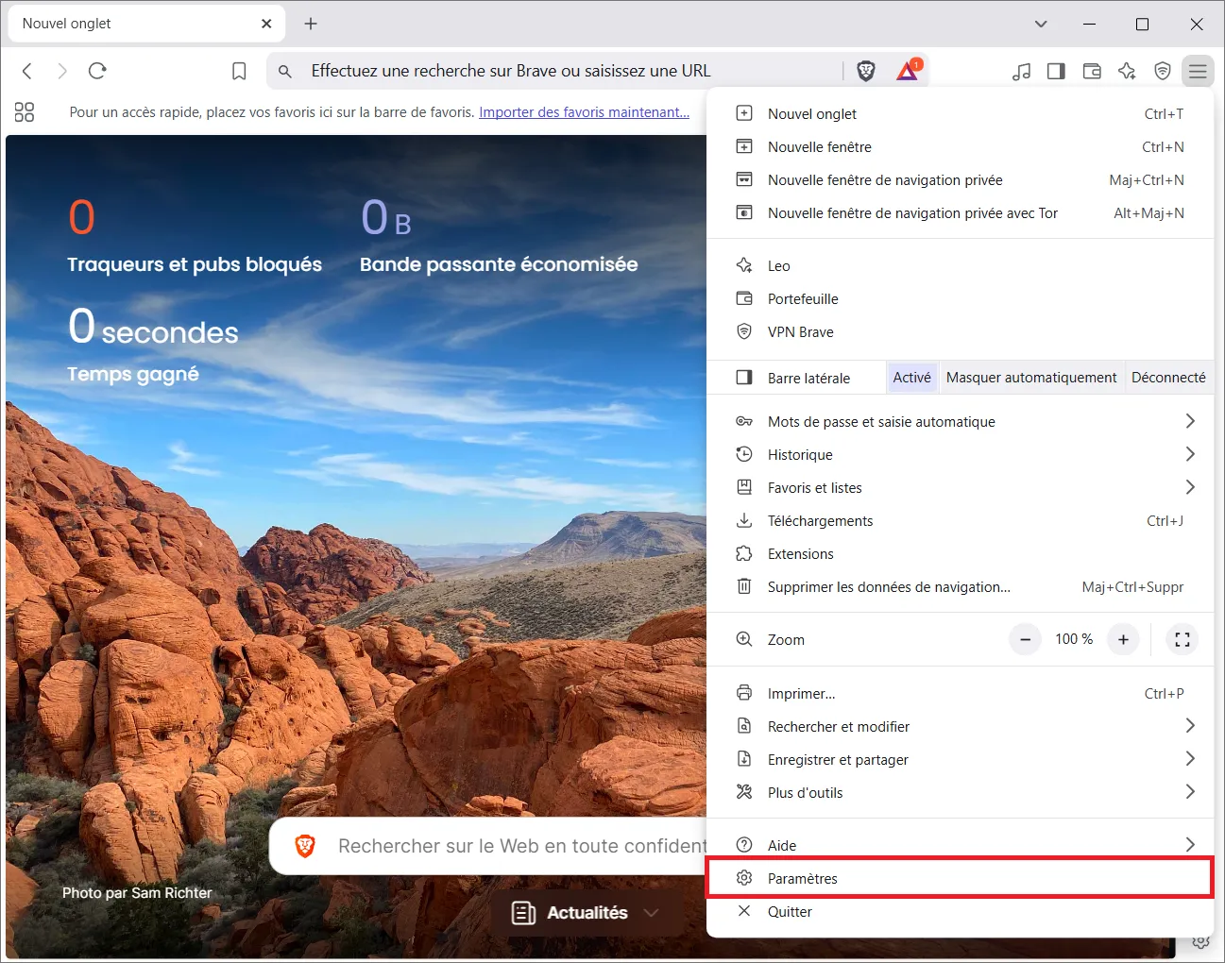Expand Enregistrer et partager submenu
Image resolution: width=1225 pixels, height=963 pixels.
pyautogui.click(x=1190, y=759)
